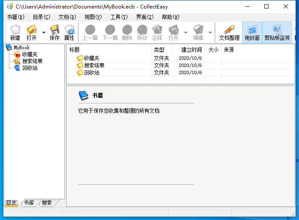Screen dimensions: 299x220
Task: Open the 书籍(B) menu
Action: click(x=16, y=17)
